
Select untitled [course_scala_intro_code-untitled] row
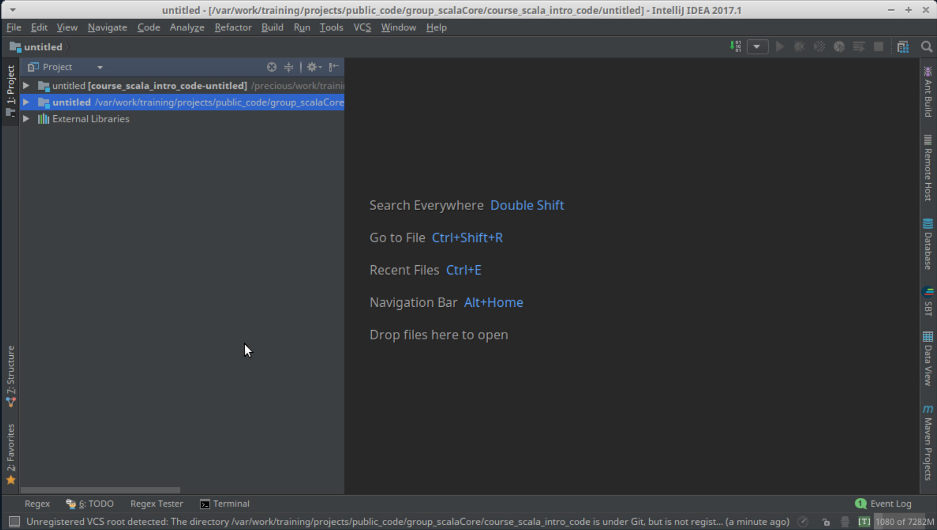182,85
